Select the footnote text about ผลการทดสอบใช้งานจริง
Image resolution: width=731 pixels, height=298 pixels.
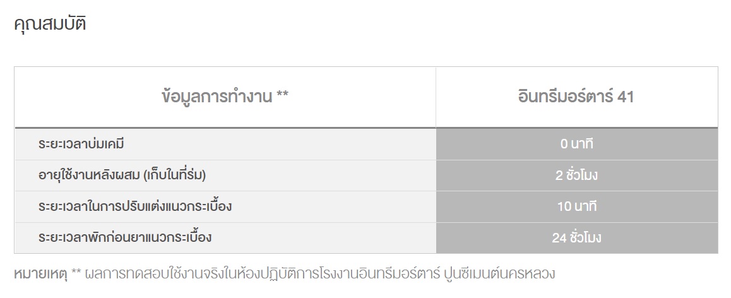320,274
